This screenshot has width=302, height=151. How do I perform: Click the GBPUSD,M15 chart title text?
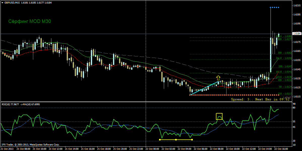point(12,2)
